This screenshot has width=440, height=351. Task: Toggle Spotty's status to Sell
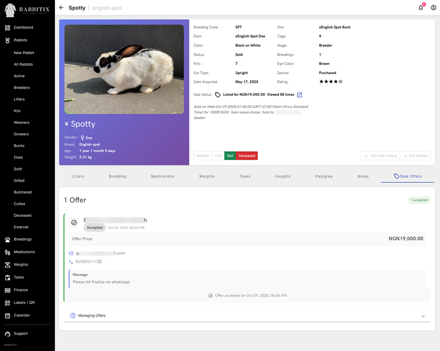[230, 155]
